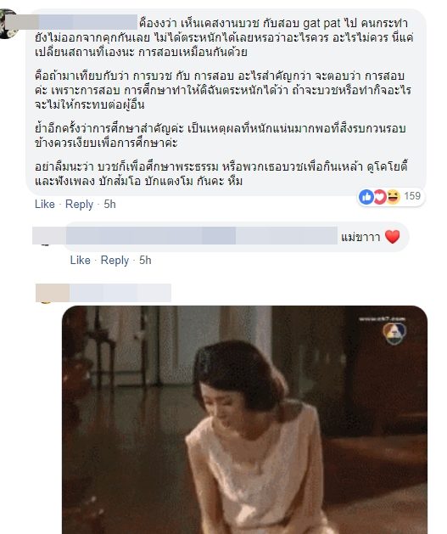
Task: Reply to the long top comment
Action: [x=79, y=204]
